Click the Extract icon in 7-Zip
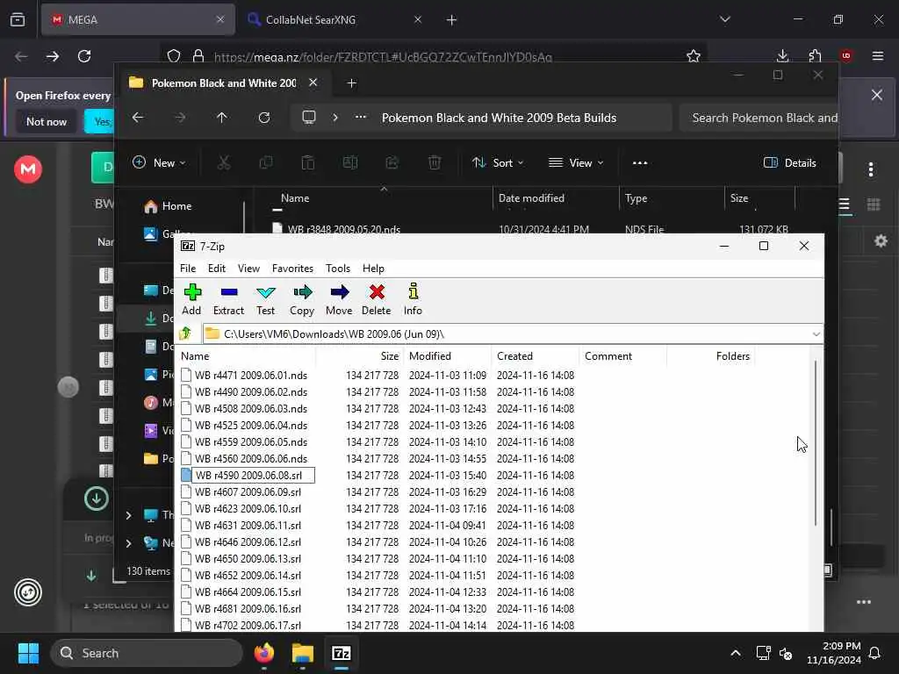 tap(228, 299)
